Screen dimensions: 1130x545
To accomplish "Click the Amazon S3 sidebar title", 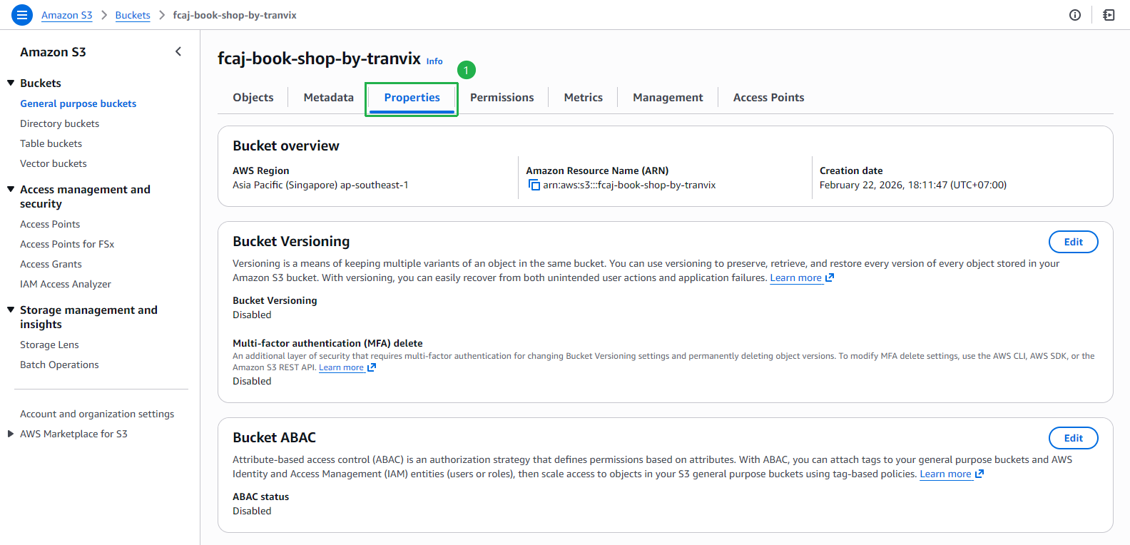I will 53,52.
